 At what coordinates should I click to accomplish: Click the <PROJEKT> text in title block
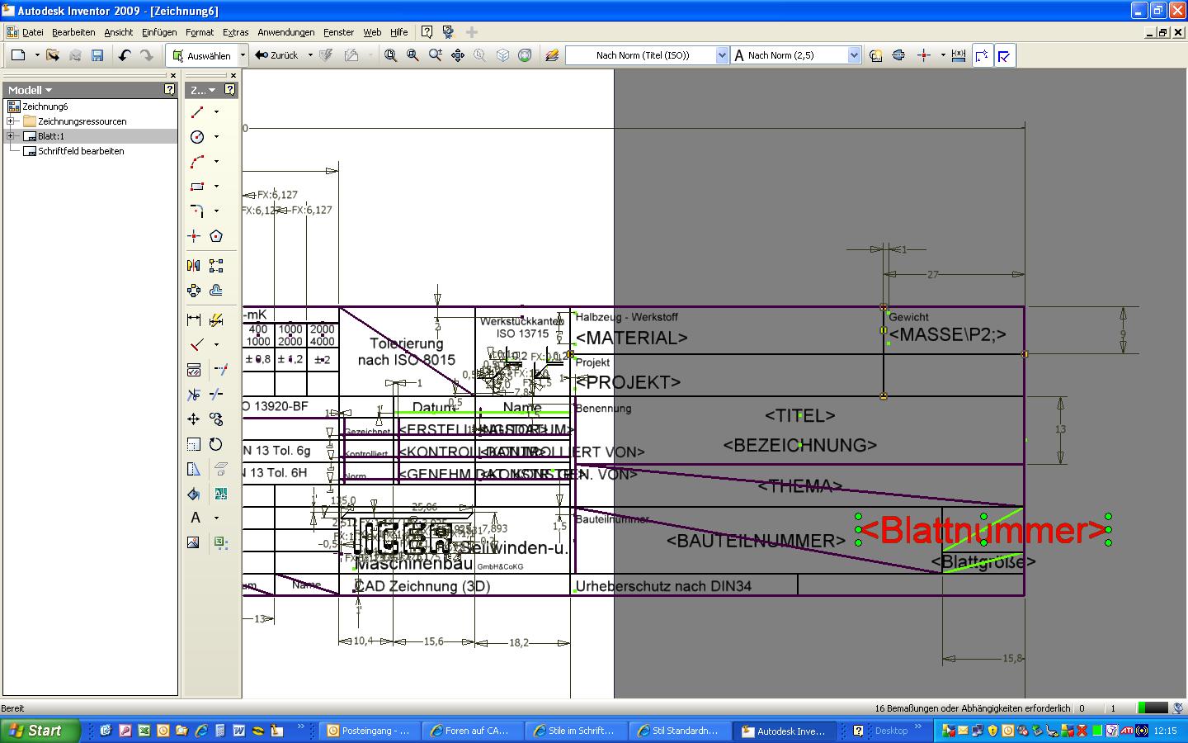[x=628, y=382]
